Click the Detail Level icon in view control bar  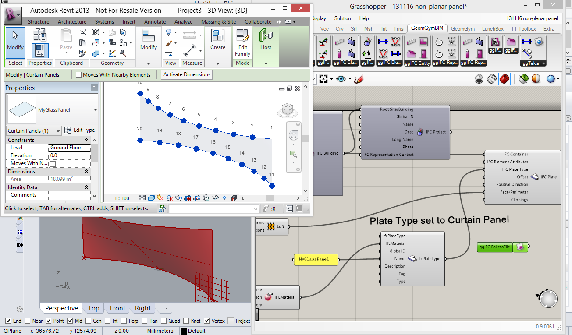(142, 198)
